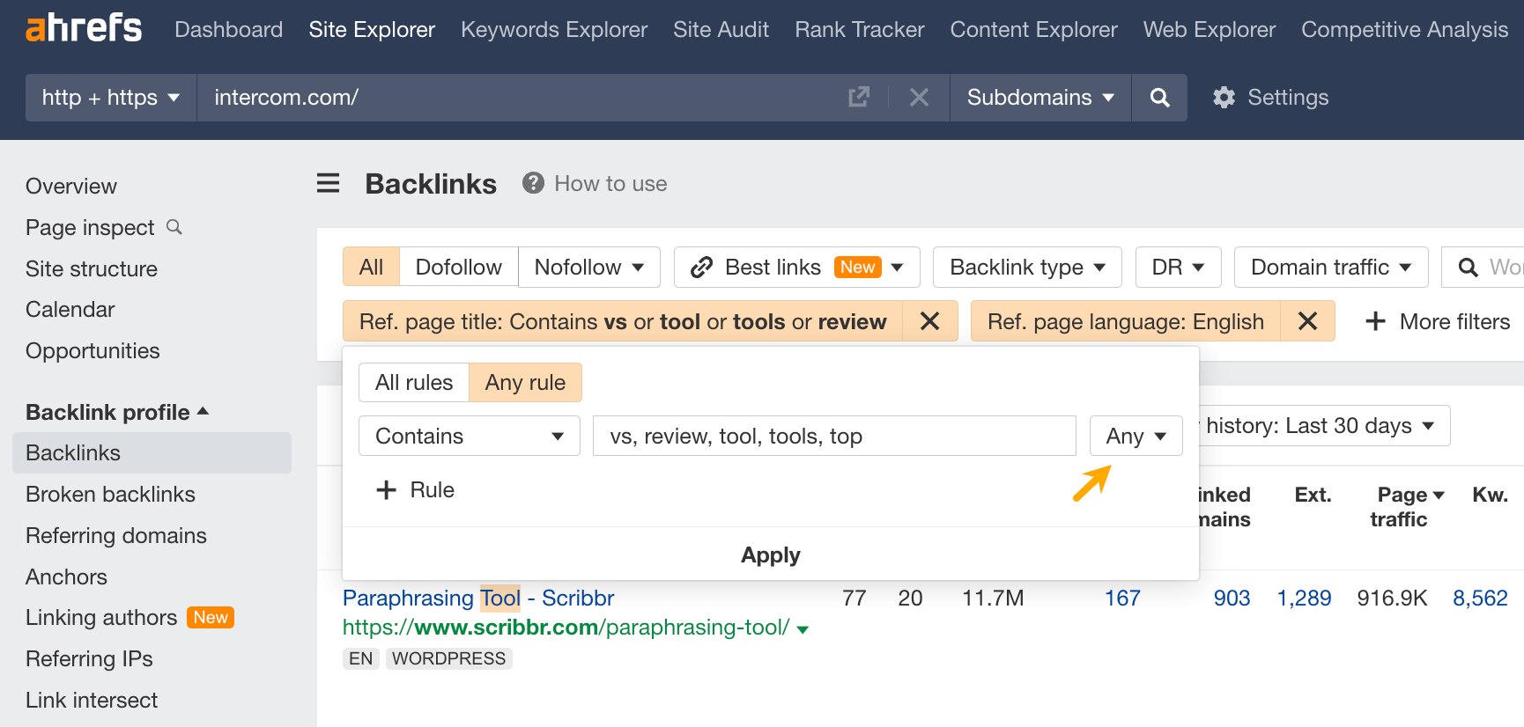The height and width of the screenshot is (727, 1524).
Task: Open the Contains condition dropdown
Action: 469,436
